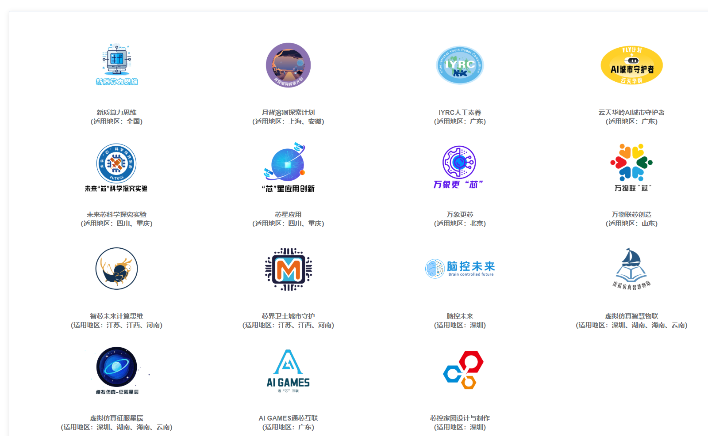Click the text (适用地区：山东)
Screen dimensions: 708x436
point(631,224)
